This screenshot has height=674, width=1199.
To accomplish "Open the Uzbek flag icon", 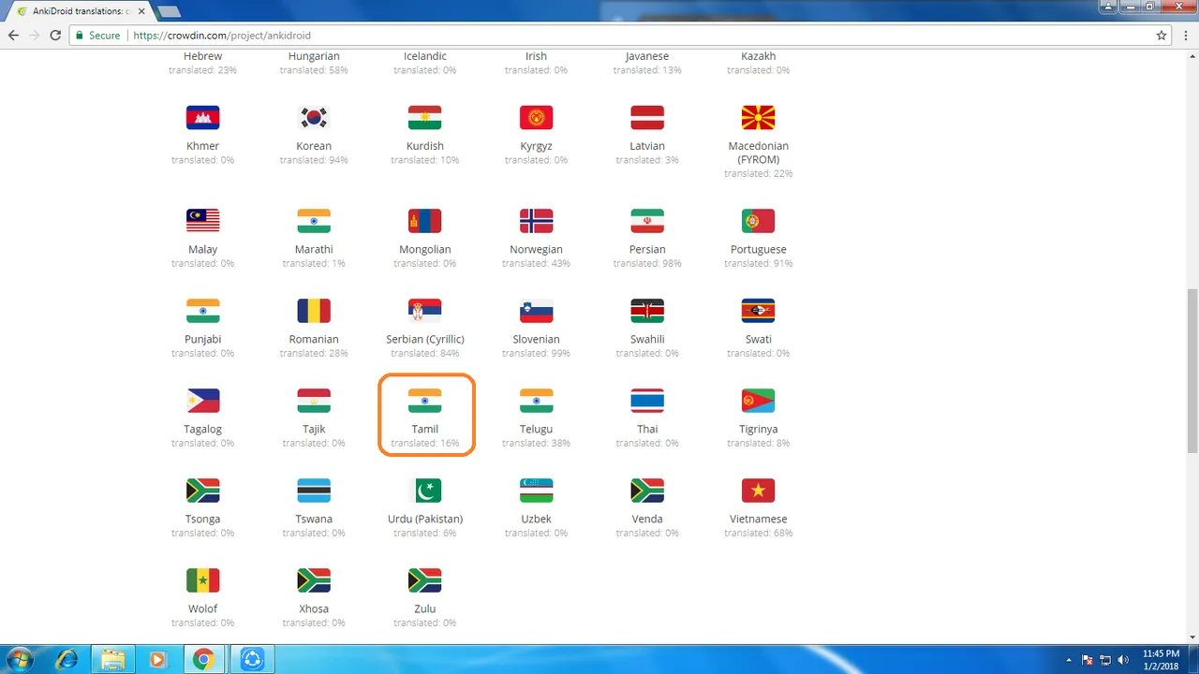I will (536, 491).
